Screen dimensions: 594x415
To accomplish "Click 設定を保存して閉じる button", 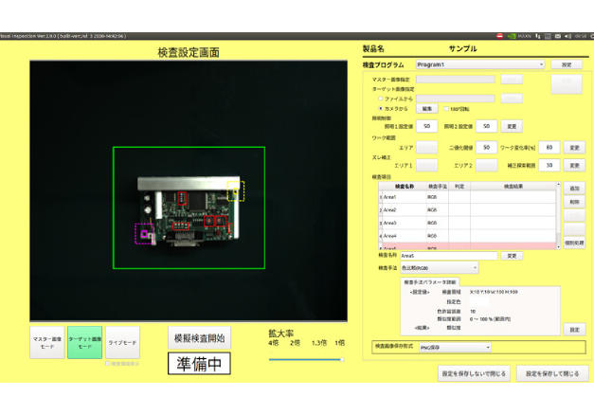I will pyautogui.click(x=552, y=373).
